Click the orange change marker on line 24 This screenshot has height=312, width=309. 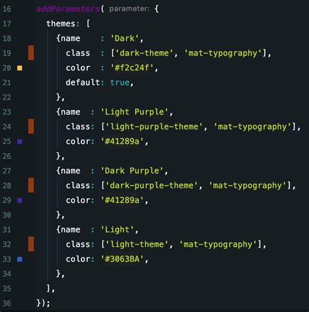[31, 126]
